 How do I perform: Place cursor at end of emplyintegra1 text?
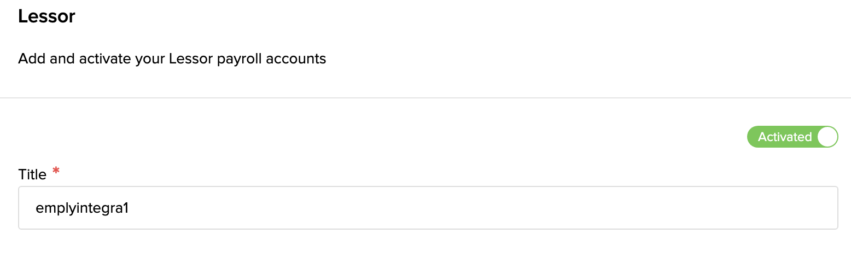tap(129, 208)
